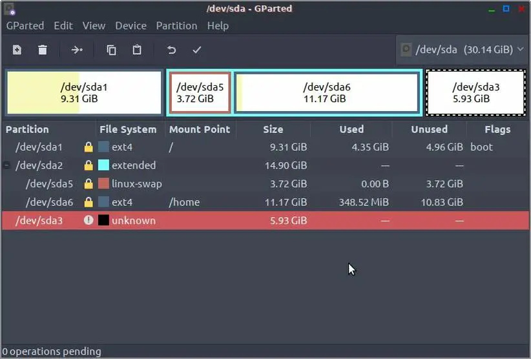531x359 pixels.
Task: Click the '10.83 GiB' unused value
Action: [442, 202]
